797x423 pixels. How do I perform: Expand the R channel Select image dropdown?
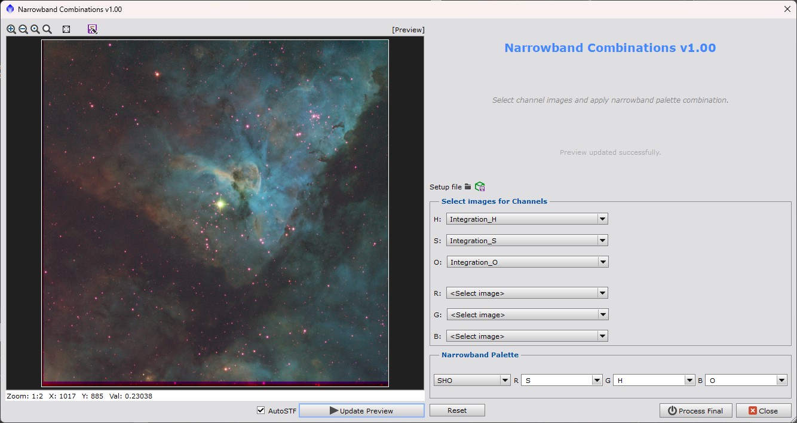coord(527,293)
